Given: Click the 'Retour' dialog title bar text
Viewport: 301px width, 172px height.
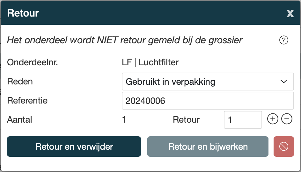Looking at the screenshot, I should click(23, 13).
